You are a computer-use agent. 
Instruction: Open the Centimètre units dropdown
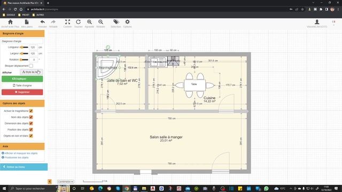tap(65, 181)
